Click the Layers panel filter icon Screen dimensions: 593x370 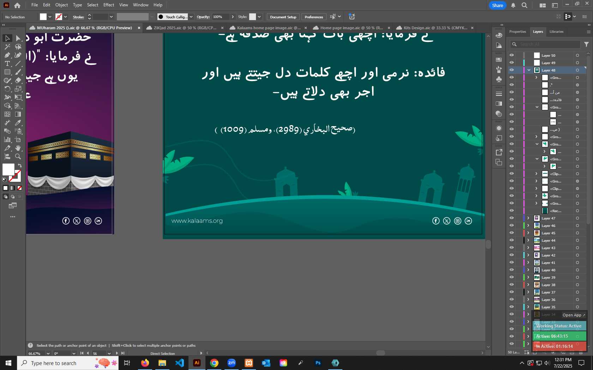[586, 44]
